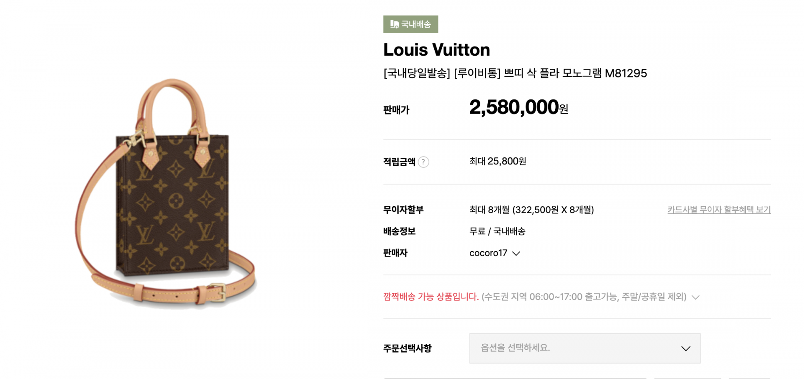Click the 2,580,000원 sale price
This screenshot has height=379, width=804.
coord(518,107)
